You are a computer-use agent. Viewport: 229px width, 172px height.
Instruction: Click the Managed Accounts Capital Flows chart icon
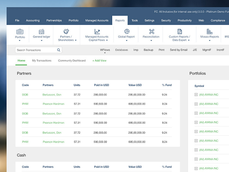coord(97,31)
